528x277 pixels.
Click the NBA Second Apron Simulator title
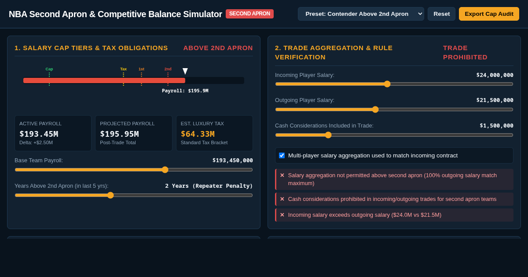pyautogui.click(x=115, y=14)
